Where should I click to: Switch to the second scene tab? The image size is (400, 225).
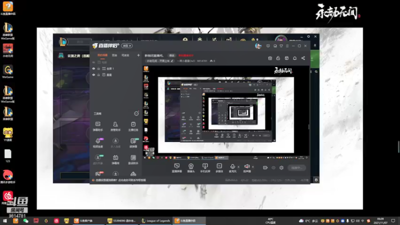pos(114,55)
